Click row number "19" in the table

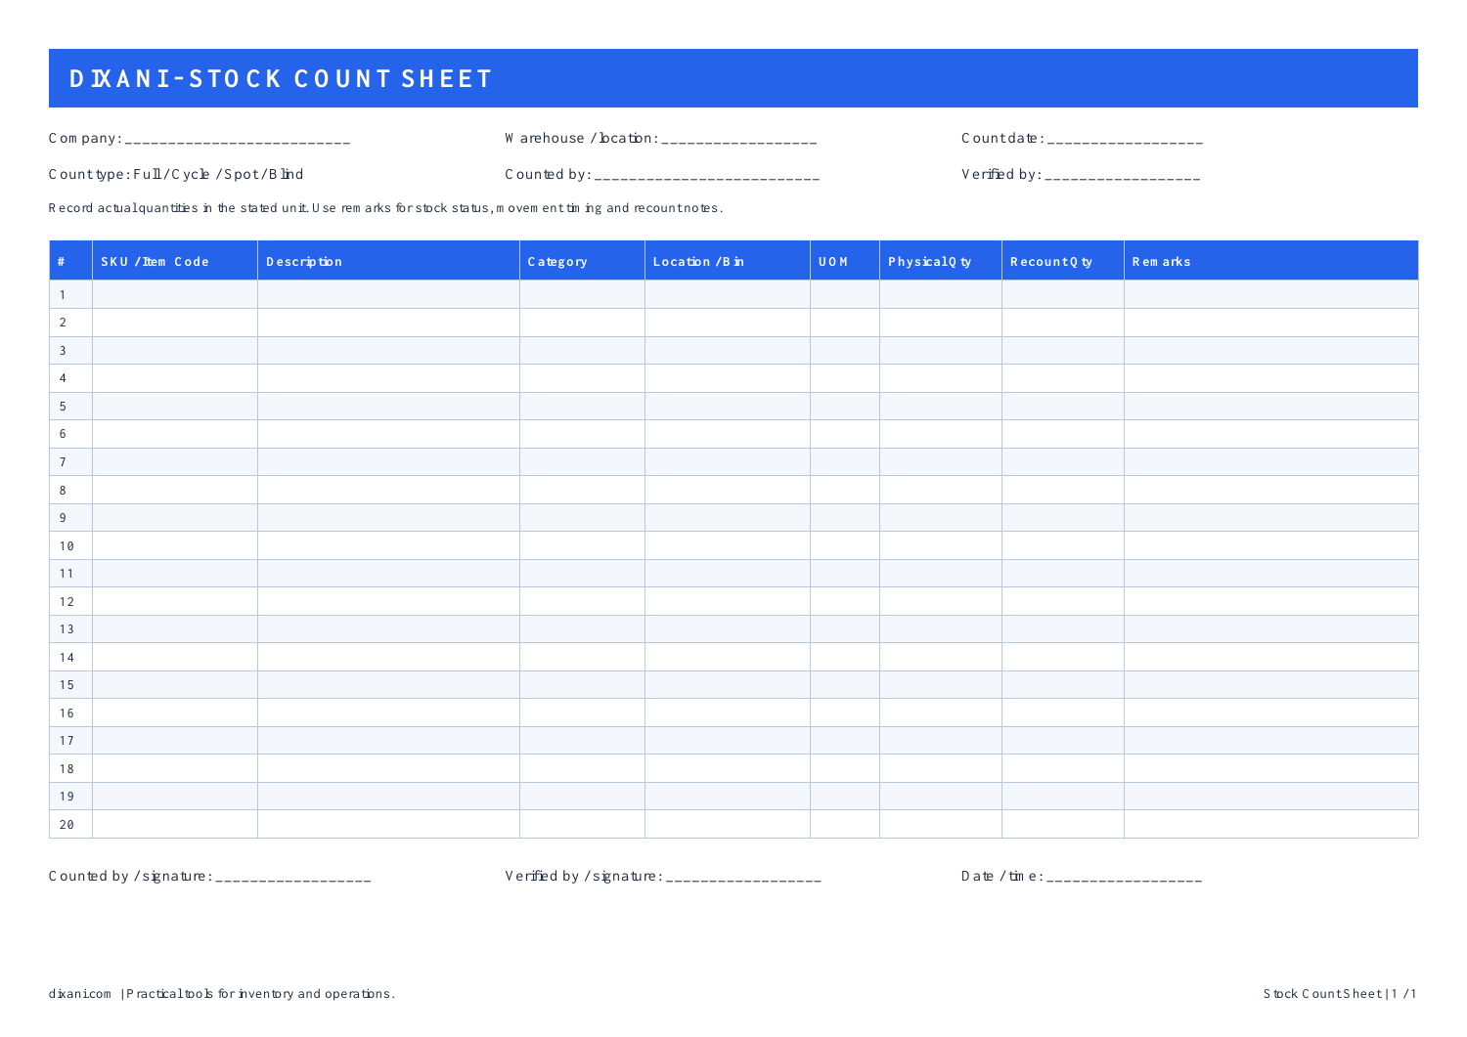67,796
